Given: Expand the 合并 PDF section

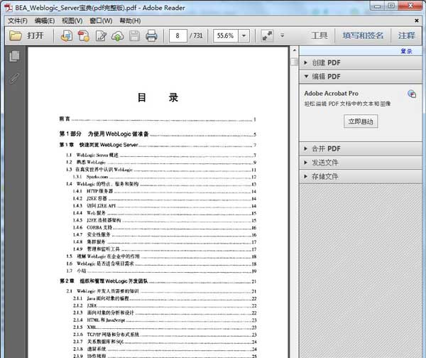Looking at the screenshot, I should click(x=361, y=148).
